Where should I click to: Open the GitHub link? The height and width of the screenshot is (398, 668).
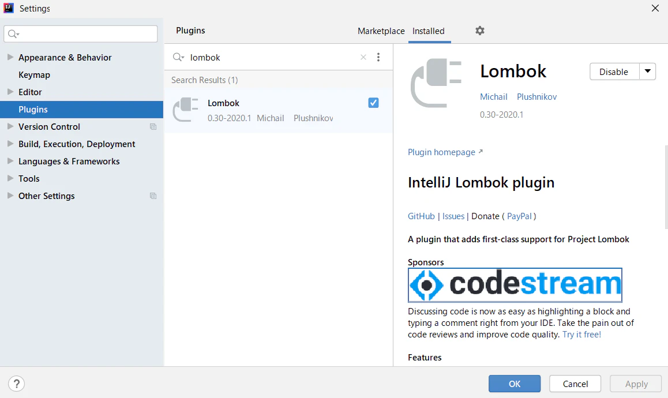tap(421, 216)
